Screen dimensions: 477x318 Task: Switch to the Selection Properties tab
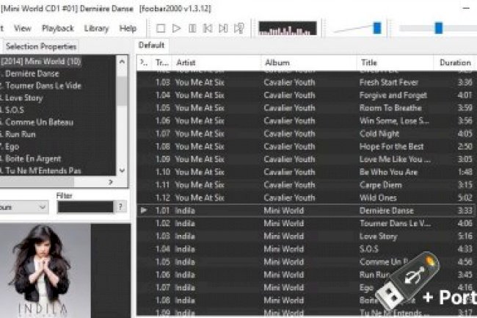click(41, 46)
